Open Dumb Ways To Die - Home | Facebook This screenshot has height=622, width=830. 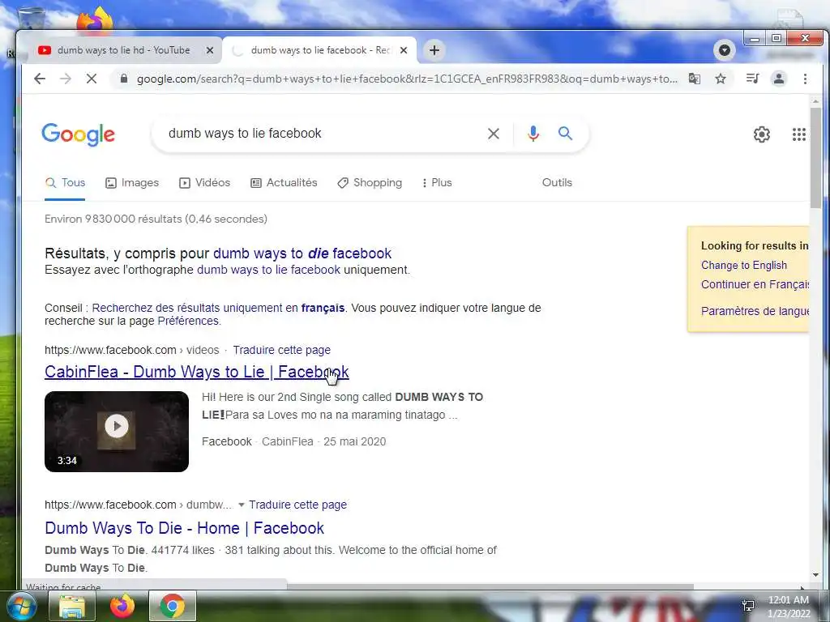click(x=184, y=528)
